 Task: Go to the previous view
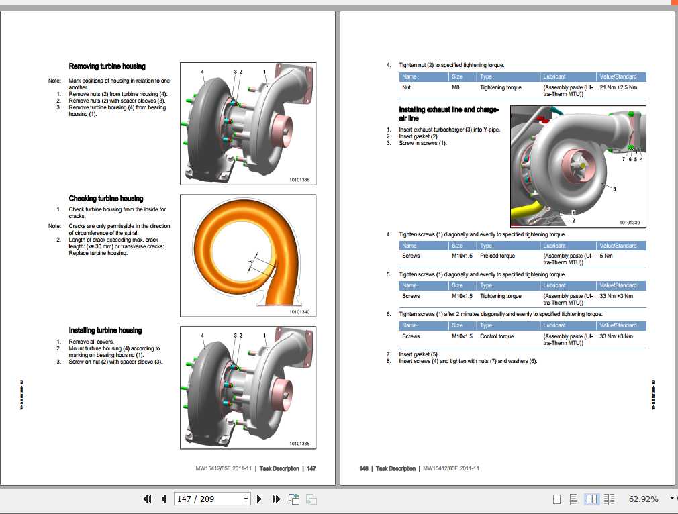[293, 499]
